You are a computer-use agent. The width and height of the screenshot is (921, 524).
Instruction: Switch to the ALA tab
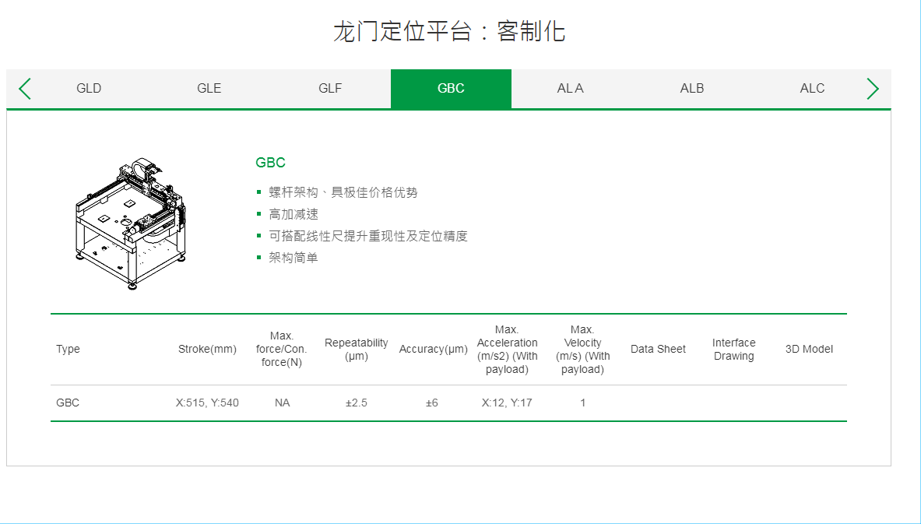pyautogui.click(x=571, y=89)
